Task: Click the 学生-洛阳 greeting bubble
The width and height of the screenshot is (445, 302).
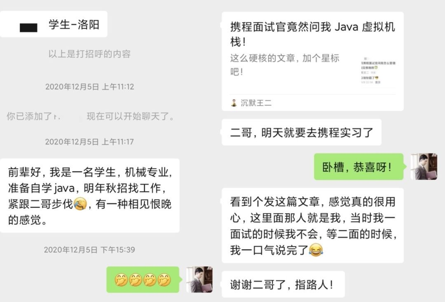Action: (54, 24)
